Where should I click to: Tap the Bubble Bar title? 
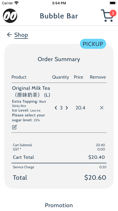(x=59, y=16)
